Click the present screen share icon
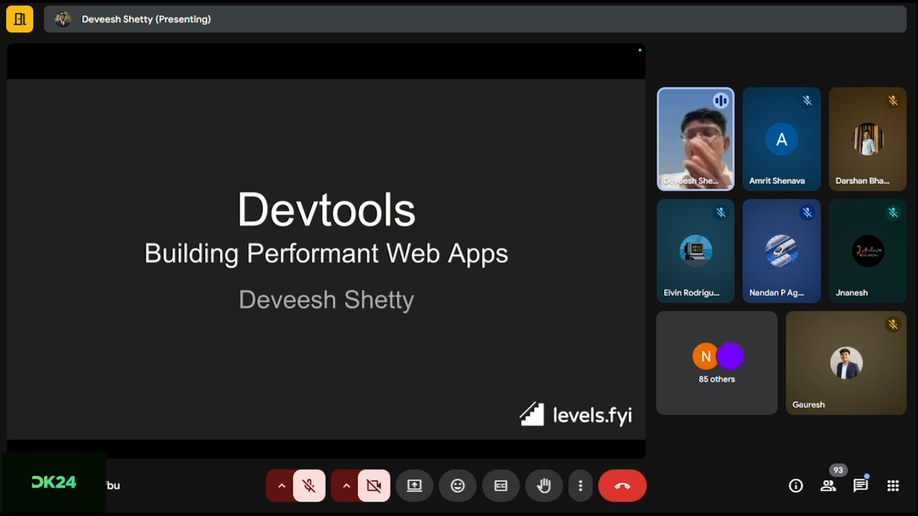This screenshot has height=516, width=918. 414,485
